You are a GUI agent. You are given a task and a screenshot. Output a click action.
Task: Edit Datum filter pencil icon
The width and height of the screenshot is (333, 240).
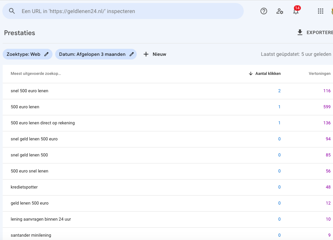click(132, 54)
